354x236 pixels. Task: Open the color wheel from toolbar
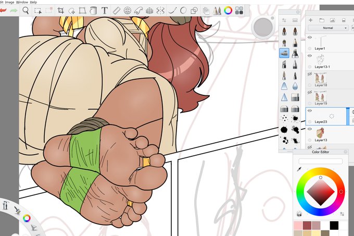click(228, 10)
